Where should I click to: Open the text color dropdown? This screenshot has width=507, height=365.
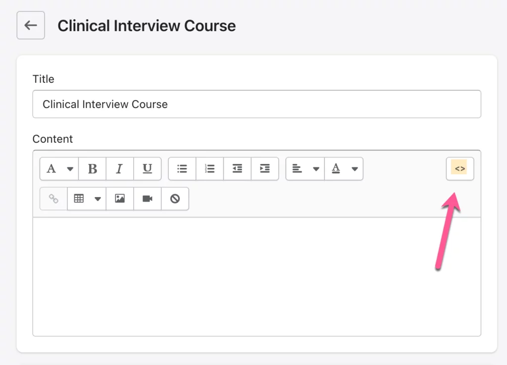tap(344, 168)
